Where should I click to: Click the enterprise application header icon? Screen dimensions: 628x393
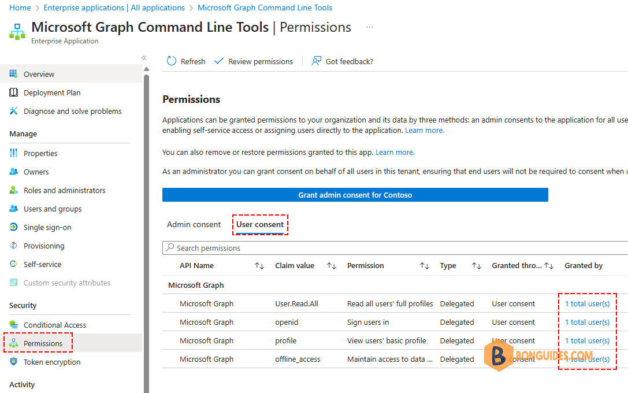coord(17,32)
